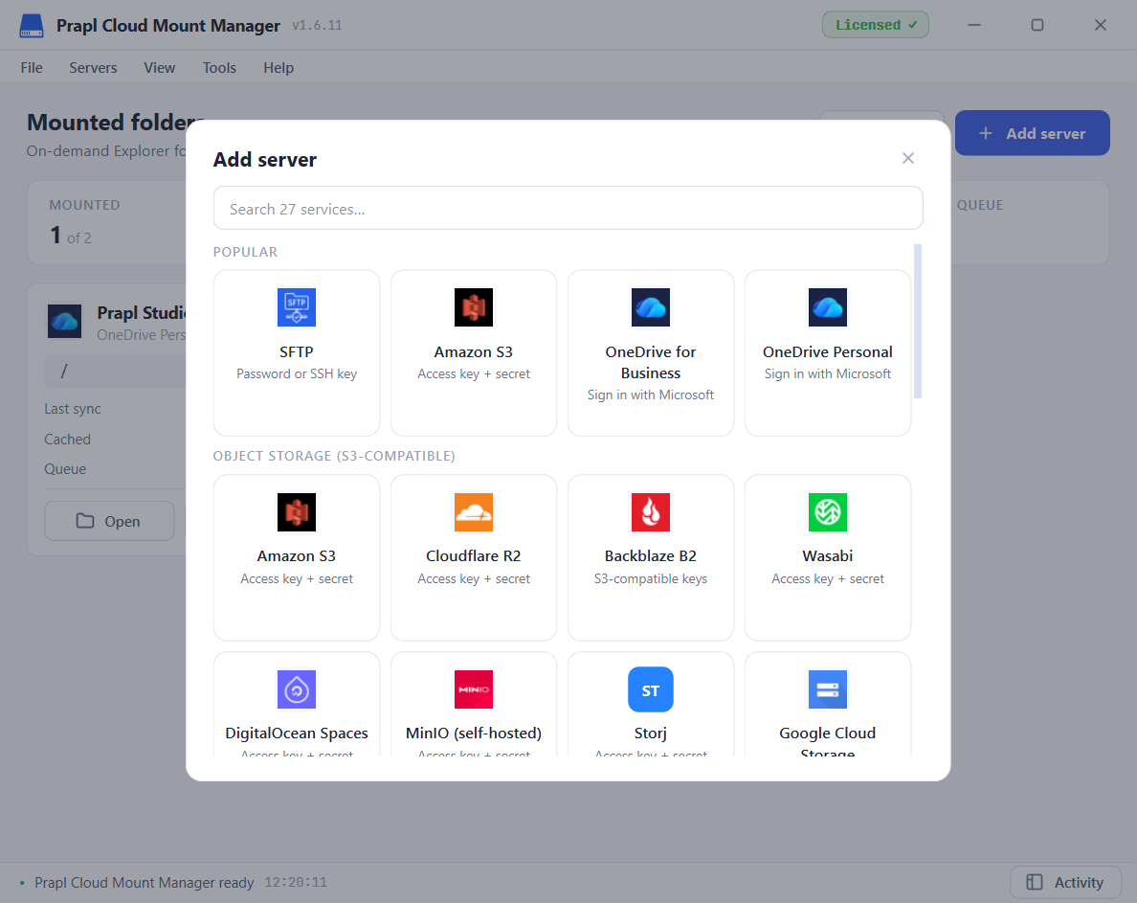Select the Wasabi green icon
The image size is (1137, 903).
(827, 512)
